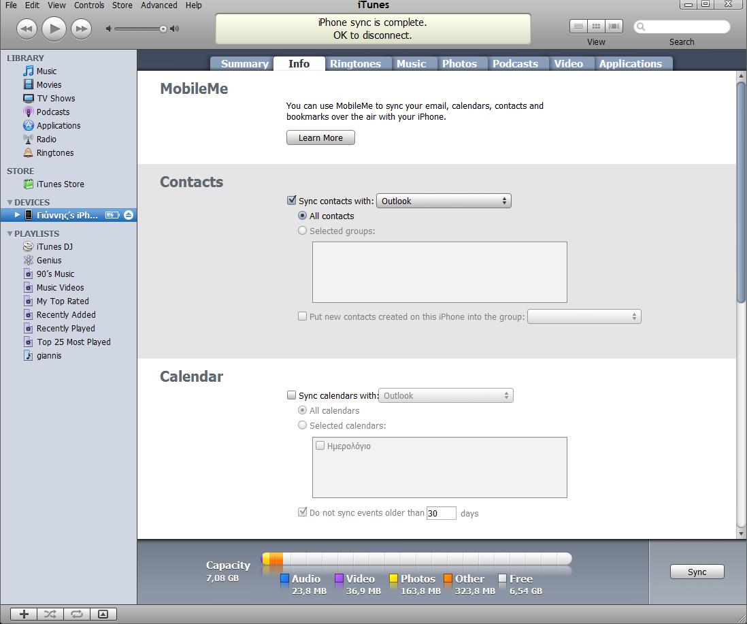Click the search field
The width and height of the screenshot is (747, 624).
point(682,27)
